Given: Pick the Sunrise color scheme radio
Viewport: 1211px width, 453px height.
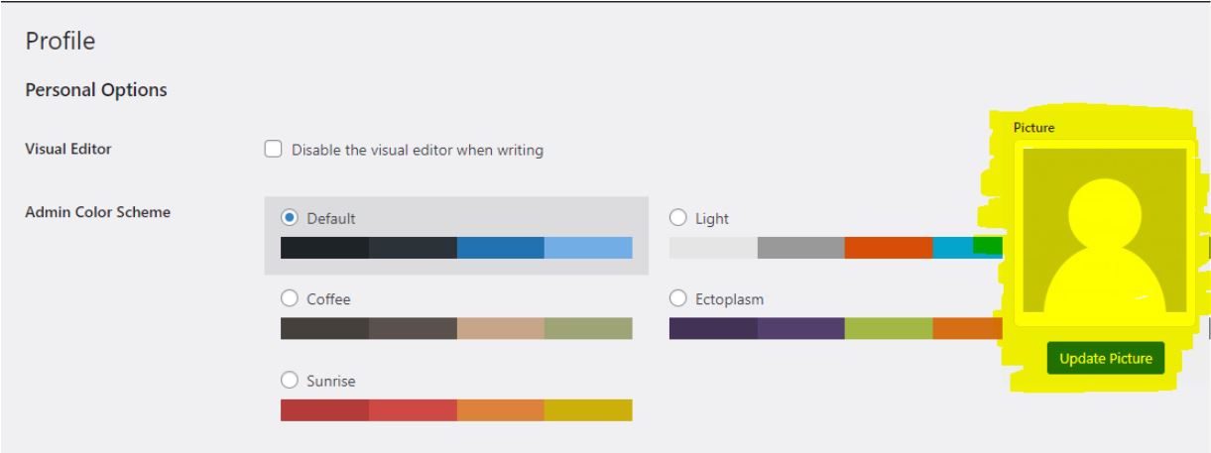Looking at the screenshot, I should pyautogui.click(x=290, y=380).
